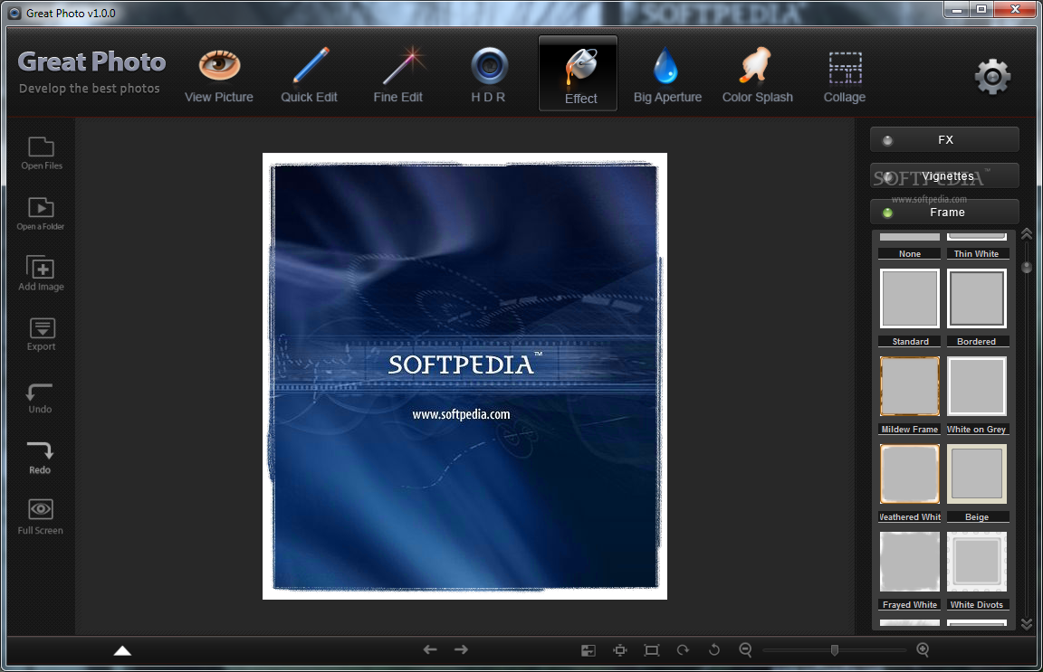Click the framed Softpedia preview image

465,376
